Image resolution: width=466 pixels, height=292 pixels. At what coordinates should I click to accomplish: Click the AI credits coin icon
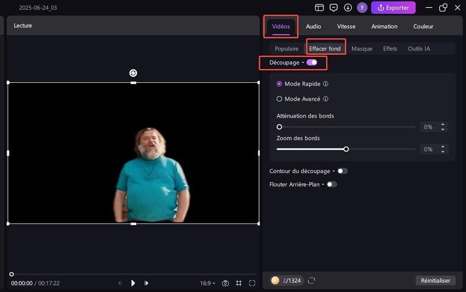[x=275, y=280]
